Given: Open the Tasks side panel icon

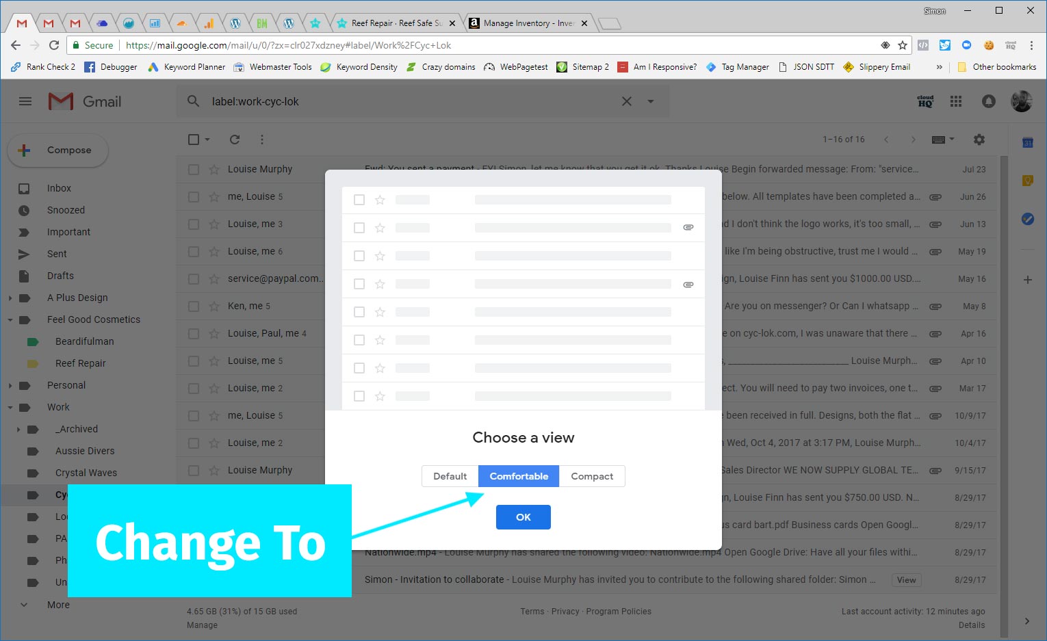Looking at the screenshot, I should (x=1027, y=219).
